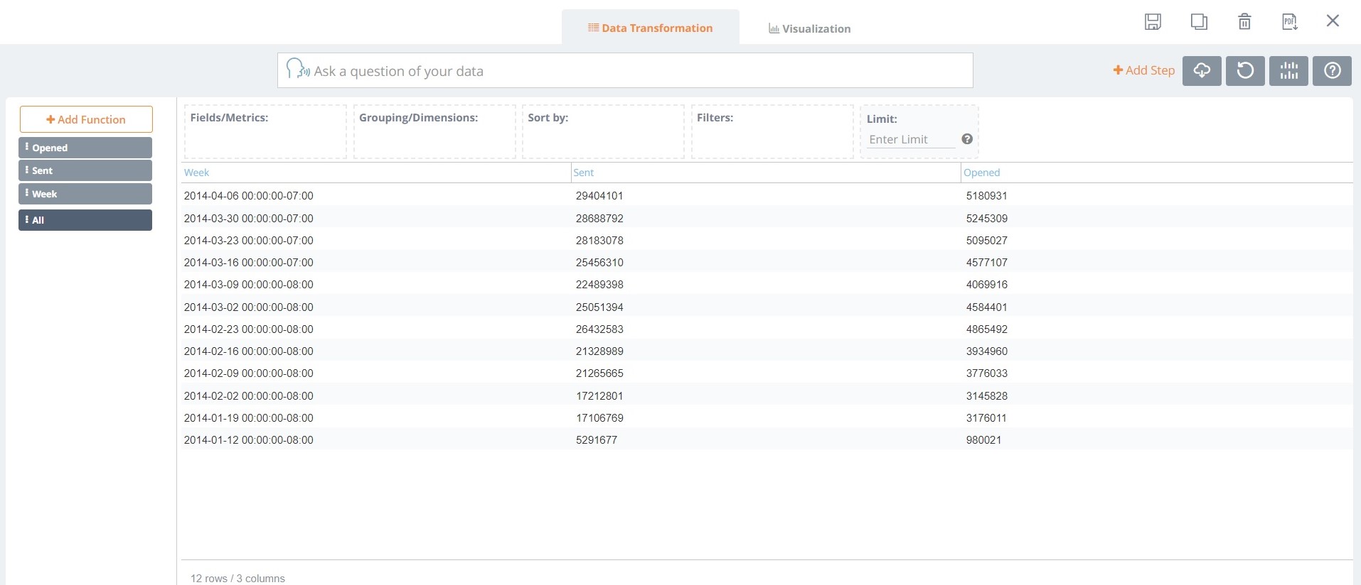Click the Add Function button
This screenshot has width=1361, height=585.
[86, 119]
